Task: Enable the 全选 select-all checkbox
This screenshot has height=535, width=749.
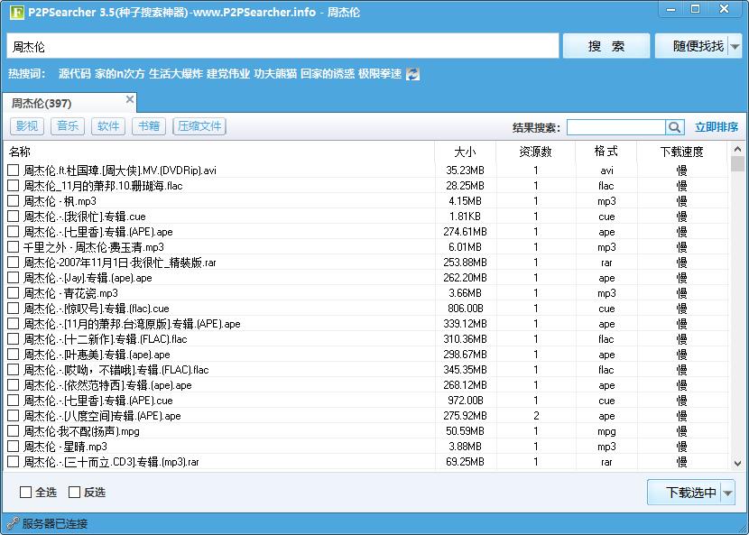Action: [26, 492]
